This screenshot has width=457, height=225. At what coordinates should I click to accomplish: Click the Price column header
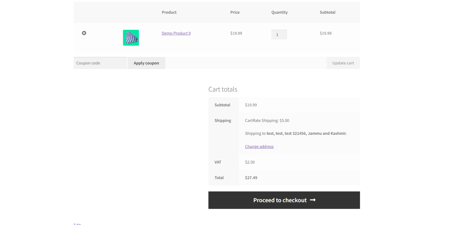tap(235, 12)
